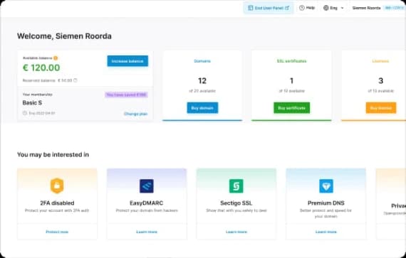This screenshot has height=258, width=406.
Task: Click the orange Buy license button
Action: [381, 108]
